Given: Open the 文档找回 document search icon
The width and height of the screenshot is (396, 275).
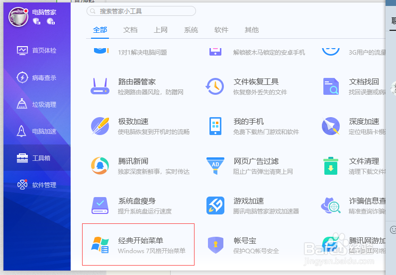Looking at the screenshot, I should click(x=331, y=86).
